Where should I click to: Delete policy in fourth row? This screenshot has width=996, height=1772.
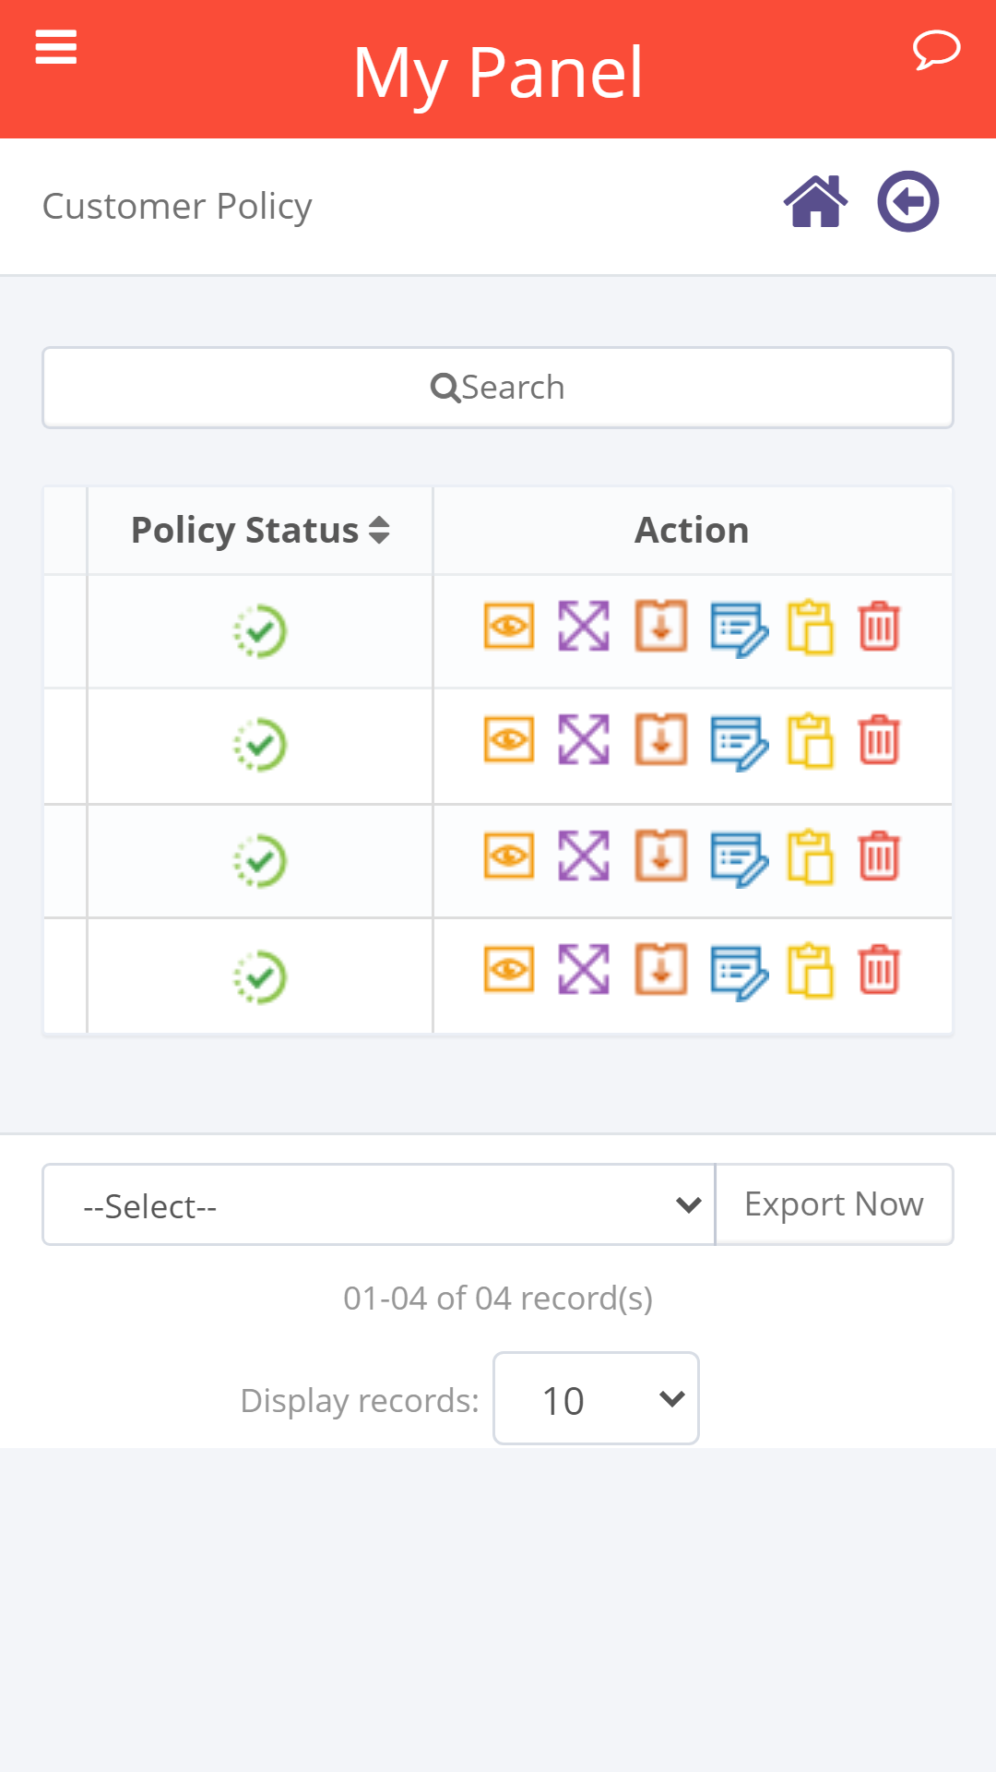(879, 969)
